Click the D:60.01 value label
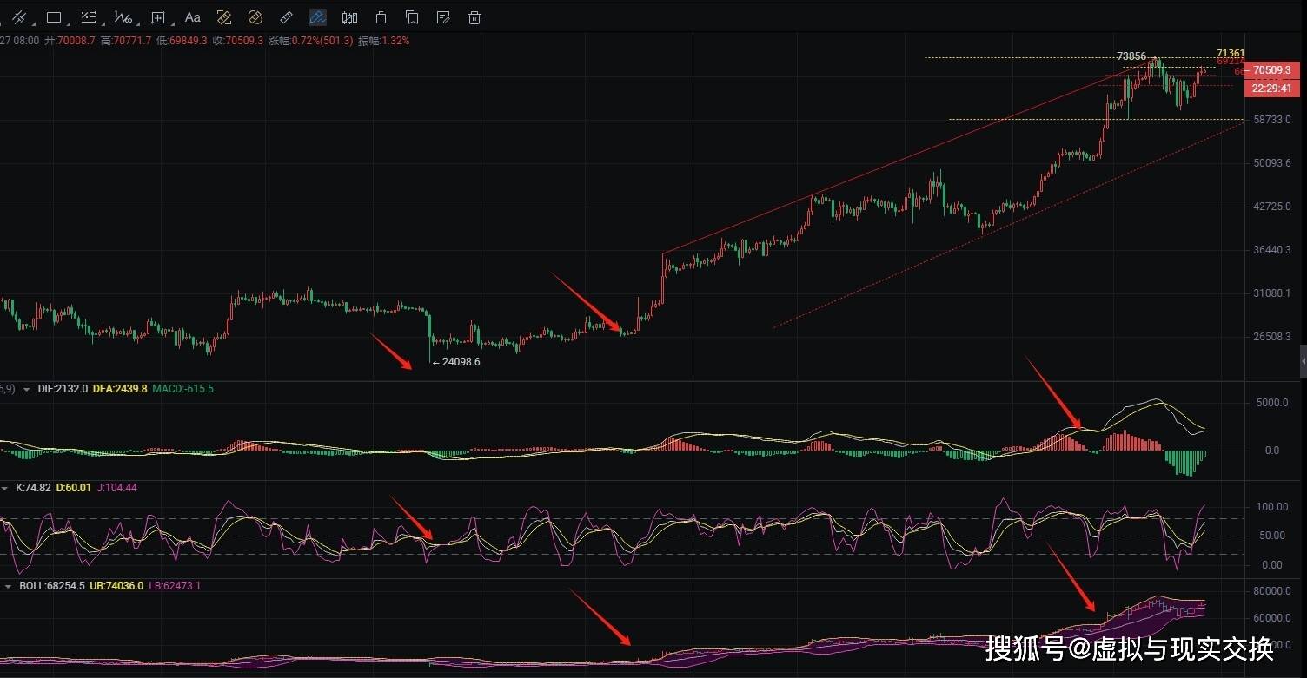The image size is (1307, 678). click(72, 488)
